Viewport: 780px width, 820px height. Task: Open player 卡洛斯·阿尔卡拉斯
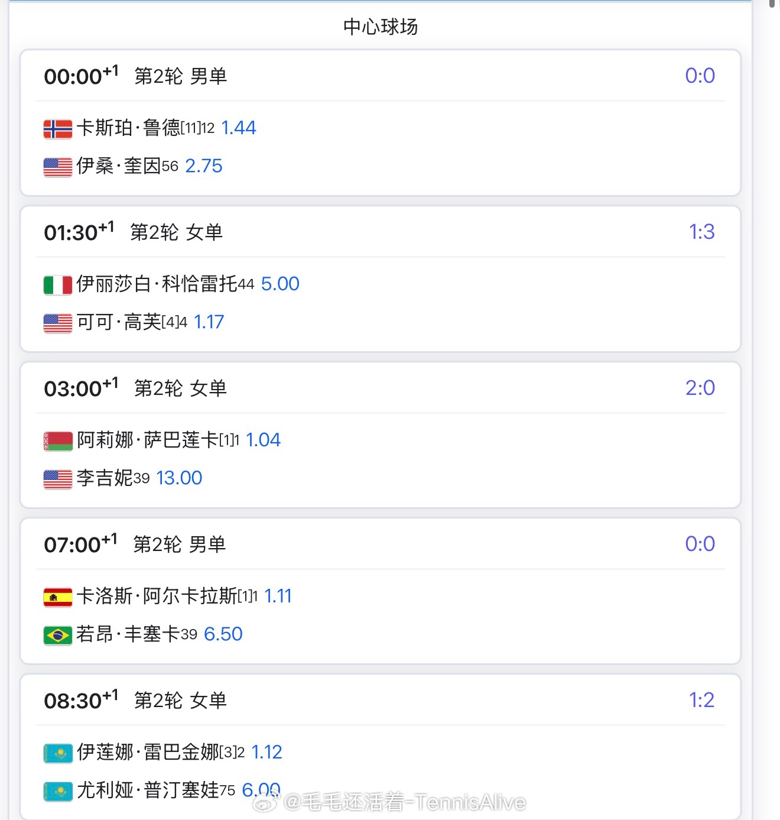[x=157, y=596]
